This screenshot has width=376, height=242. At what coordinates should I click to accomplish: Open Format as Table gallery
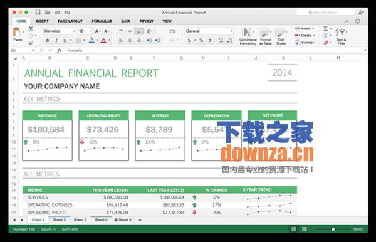[266, 36]
